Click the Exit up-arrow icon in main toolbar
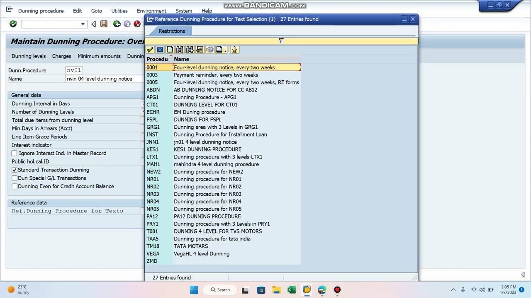The width and height of the screenshot is (531, 298). (x=127, y=24)
